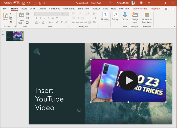Expand Drawing group dropdown
Image resolution: width=177 pixels, height=128 pixels.
tap(105, 22)
